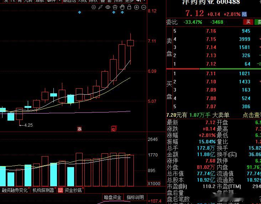Click the 指标说明 button
261x204 pixels.
(x=135, y=197)
